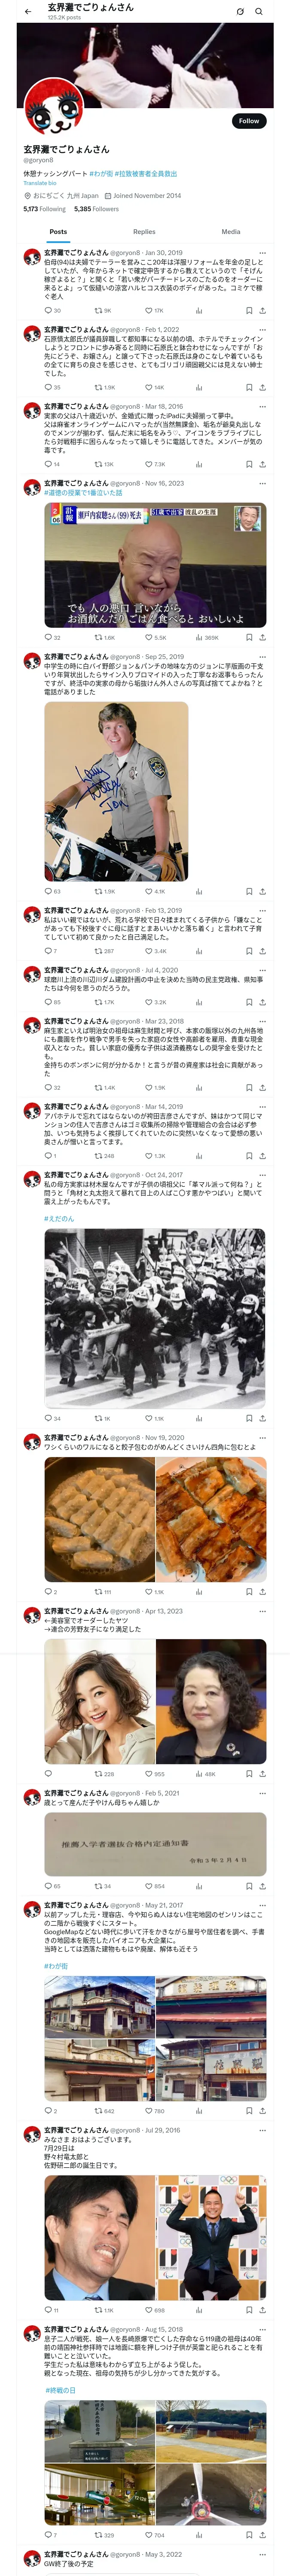Open more menu on Mar 18, 2016 post

tap(263, 406)
